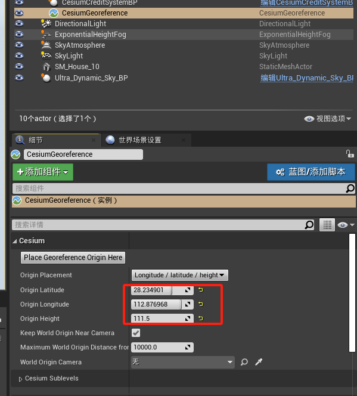
Task: Select the SkyLight actor icon
Action: 46,55
